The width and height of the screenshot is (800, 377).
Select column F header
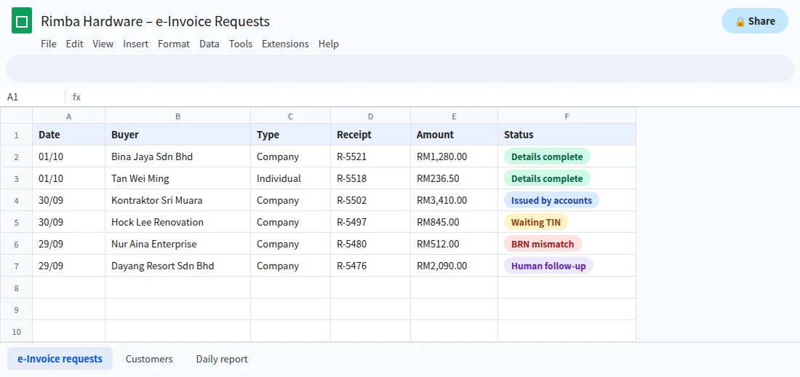point(567,116)
